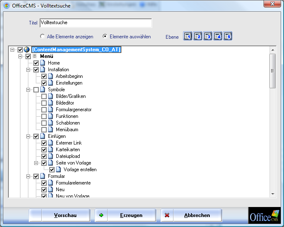The height and width of the screenshot is (227, 284).
Task: Close the OfficeCMS Volltextsuche window
Action: pos(272,4)
